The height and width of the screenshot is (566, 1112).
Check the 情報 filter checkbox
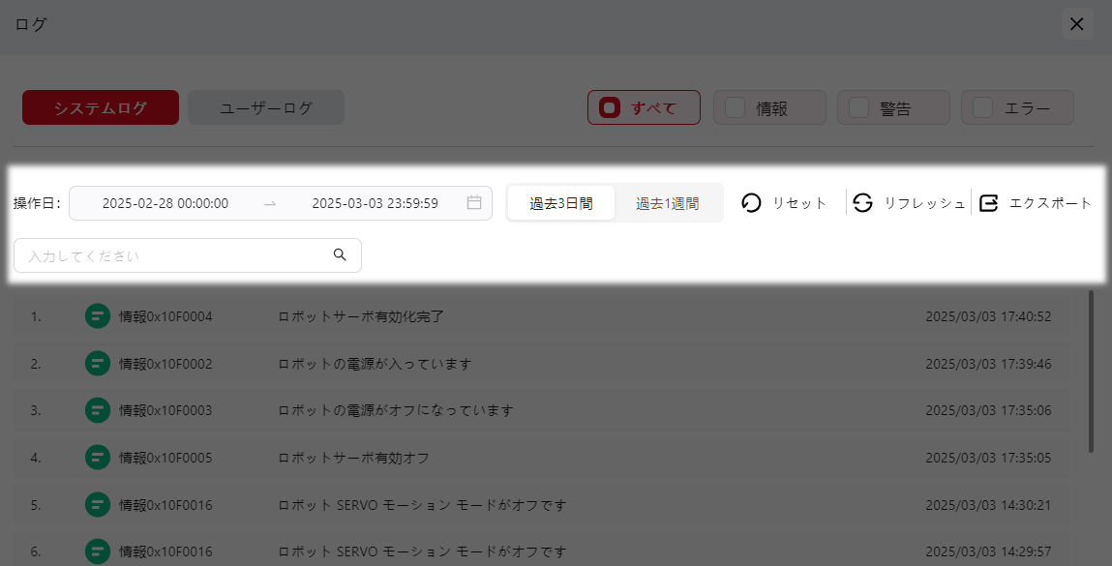click(x=736, y=108)
